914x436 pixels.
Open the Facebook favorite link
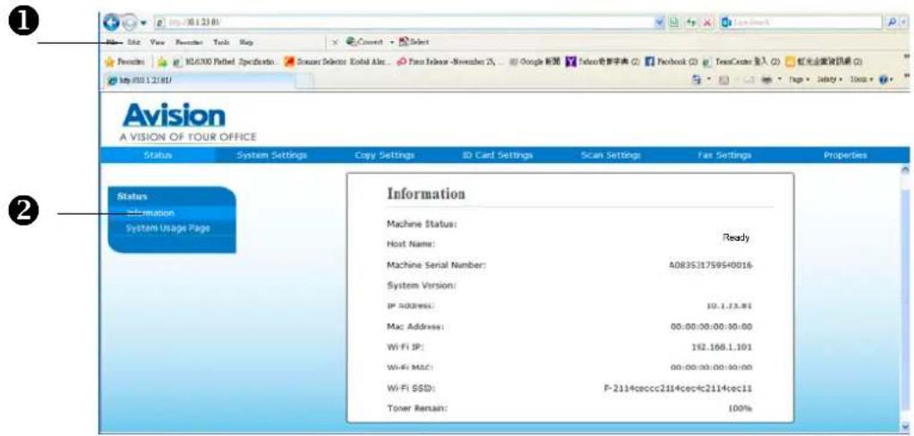click(670, 61)
